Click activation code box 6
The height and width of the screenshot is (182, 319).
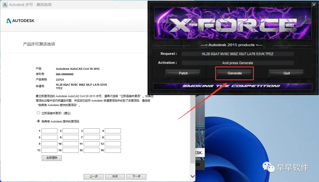pyautogui.click(x=71, y=137)
